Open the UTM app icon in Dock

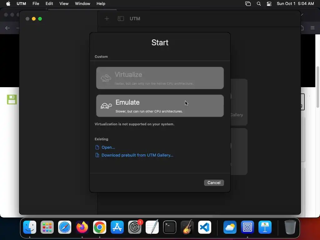click(x=247, y=227)
